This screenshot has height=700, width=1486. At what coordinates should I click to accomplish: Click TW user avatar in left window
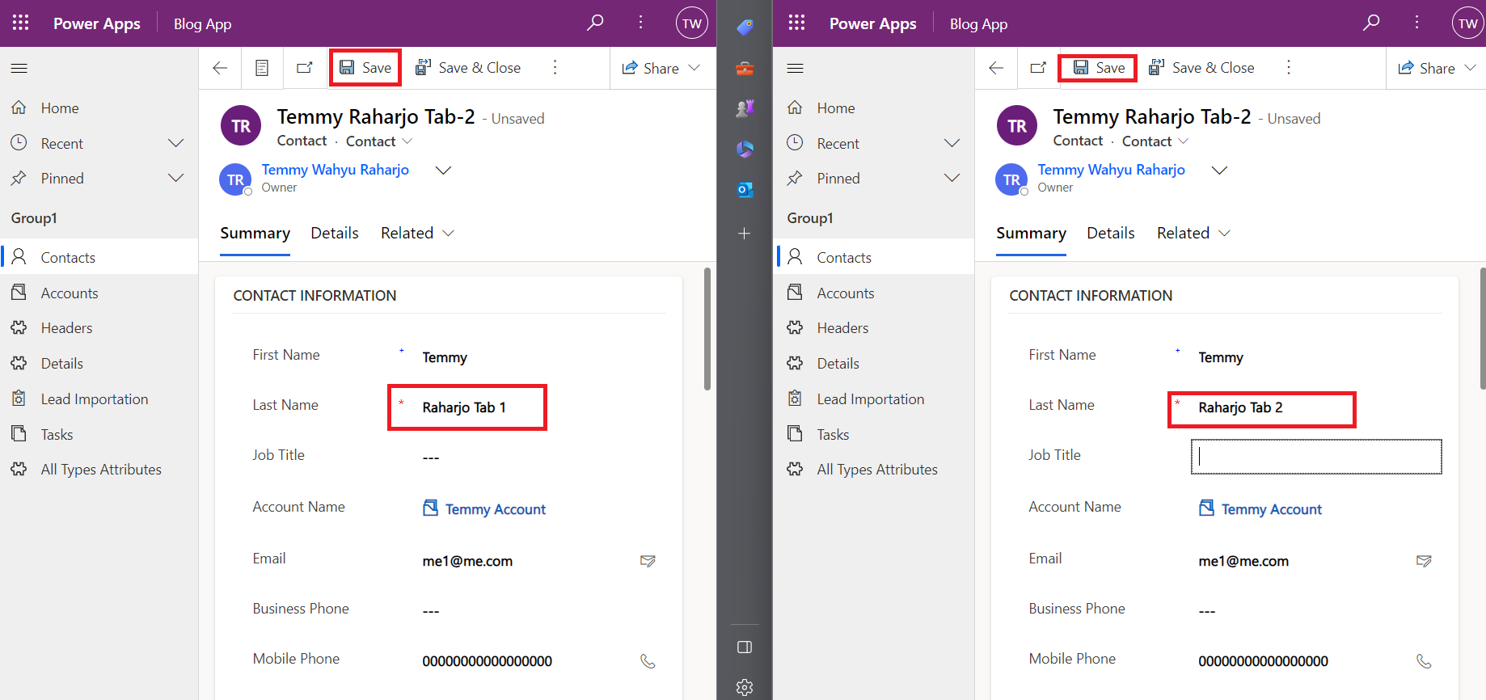tap(692, 23)
